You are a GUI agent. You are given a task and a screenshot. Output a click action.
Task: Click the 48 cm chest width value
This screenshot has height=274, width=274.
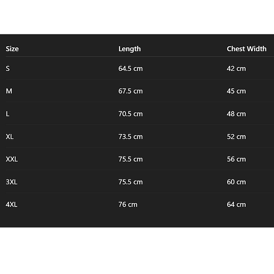[236, 114]
